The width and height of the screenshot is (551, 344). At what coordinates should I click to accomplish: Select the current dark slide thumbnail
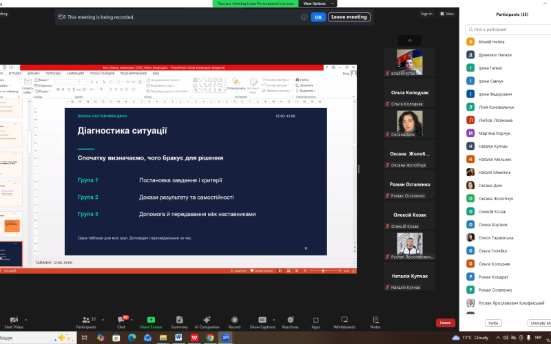click(x=12, y=254)
